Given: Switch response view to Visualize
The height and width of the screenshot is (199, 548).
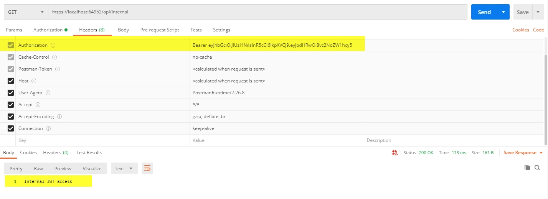Looking at the screenshot, I should pos(92,169).
